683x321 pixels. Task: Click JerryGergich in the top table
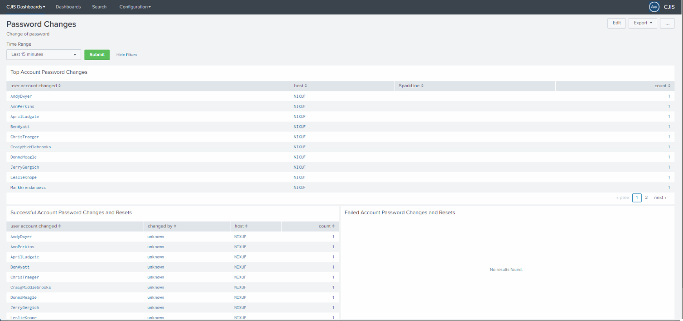click(x=25, y=167)
